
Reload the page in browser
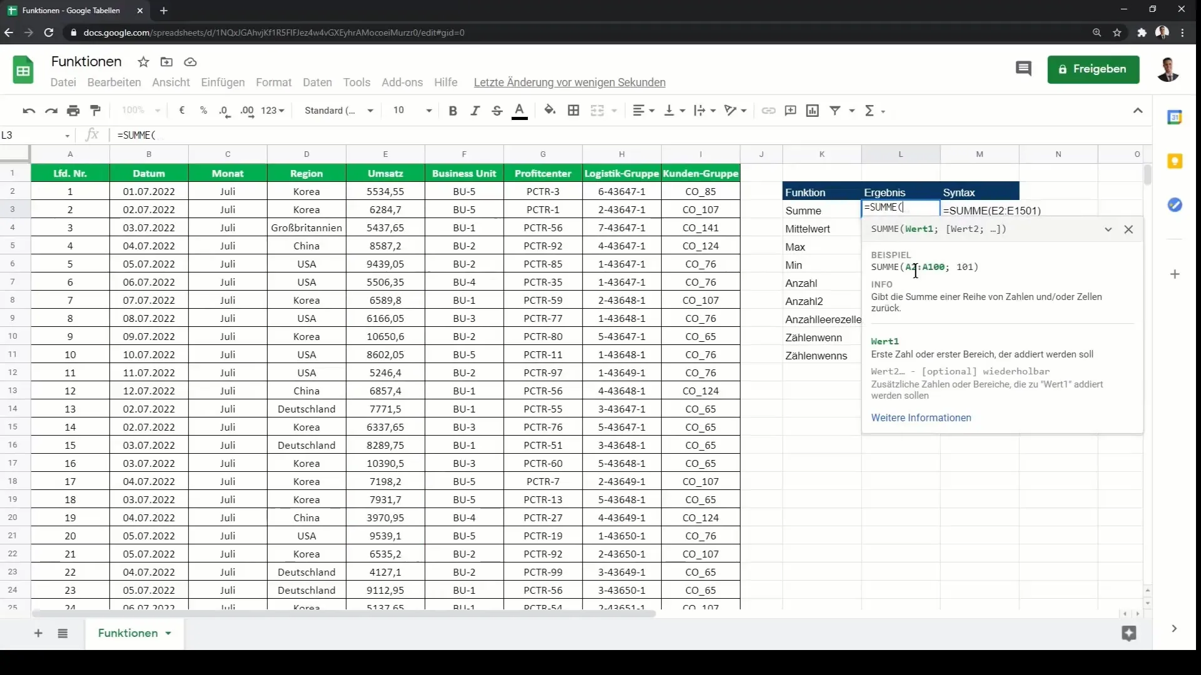click(49, 32)
